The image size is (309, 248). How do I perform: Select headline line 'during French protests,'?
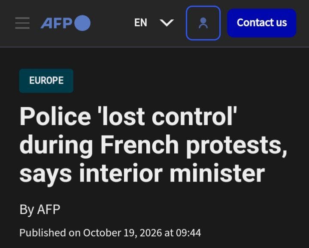click(153, 145)
